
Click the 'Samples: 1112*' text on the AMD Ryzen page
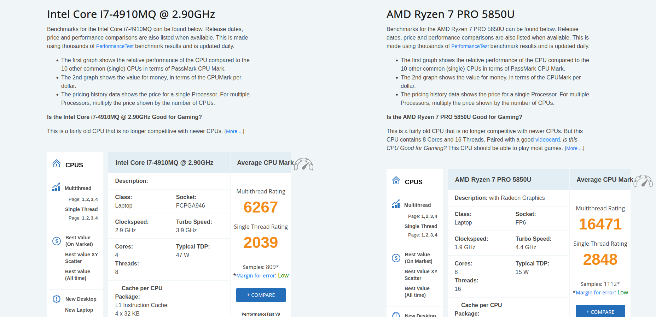pyautogui.click(x=600, y=284)
